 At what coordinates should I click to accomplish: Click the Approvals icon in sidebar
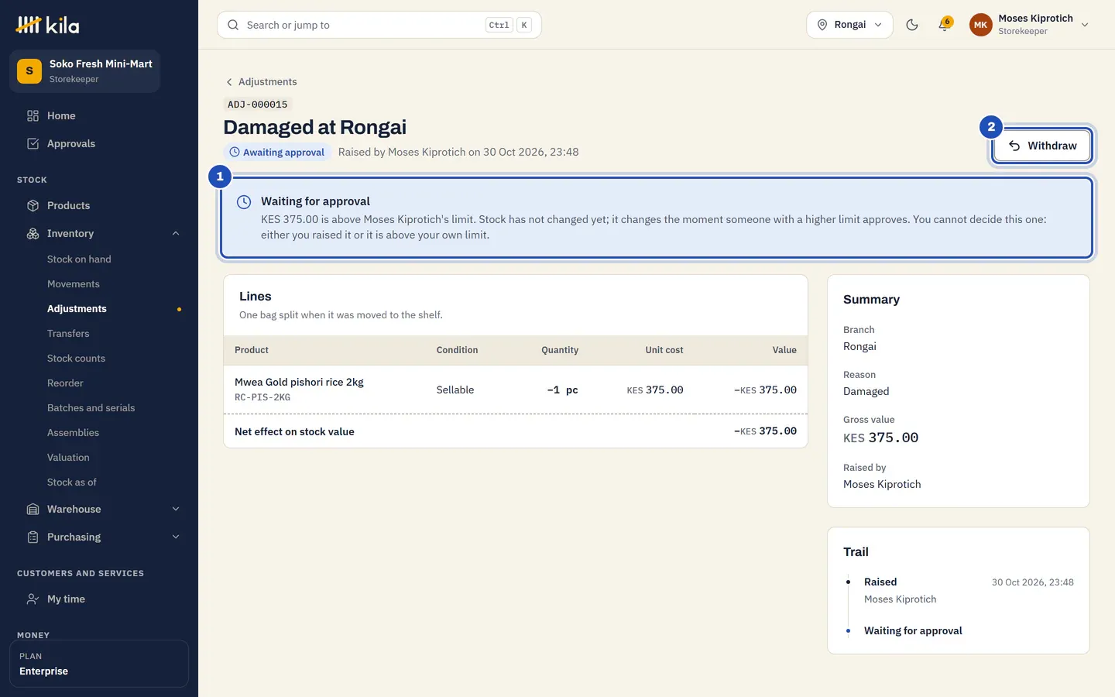[x=33, y=144]
